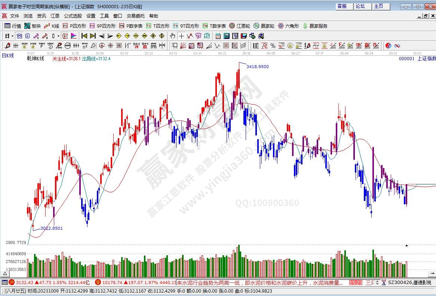Image resolution: width=436 pixels, height=296 pixels.
Task: Click the yin-yang taiji icon
Action: click(389, 46)
